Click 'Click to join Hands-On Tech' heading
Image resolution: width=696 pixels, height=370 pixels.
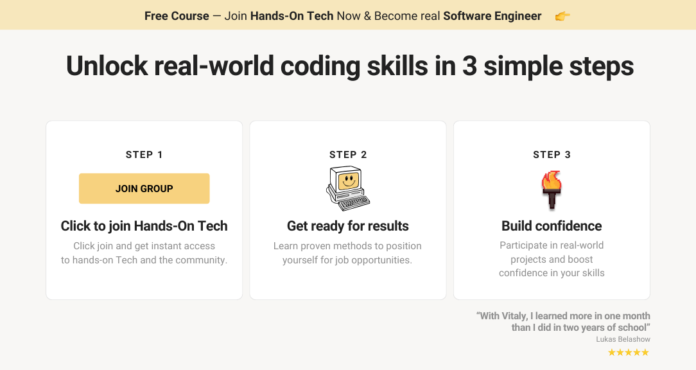pos(144,226)
